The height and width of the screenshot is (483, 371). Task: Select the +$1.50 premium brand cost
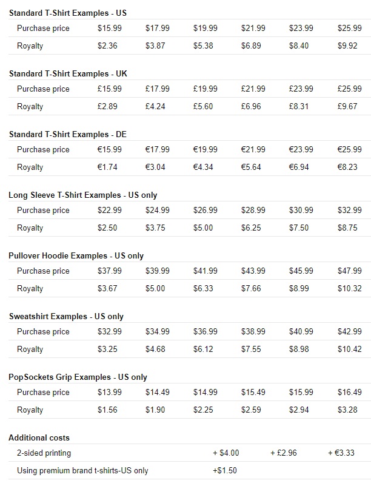[224, 470]
